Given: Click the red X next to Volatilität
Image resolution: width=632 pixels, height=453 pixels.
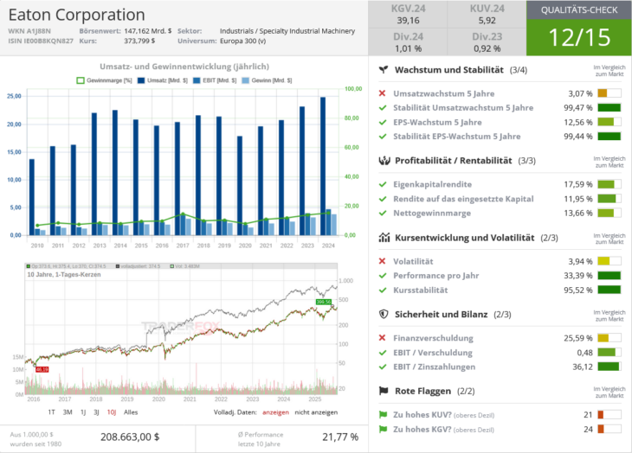Looking at the screenshot, I should coord(382,261).
